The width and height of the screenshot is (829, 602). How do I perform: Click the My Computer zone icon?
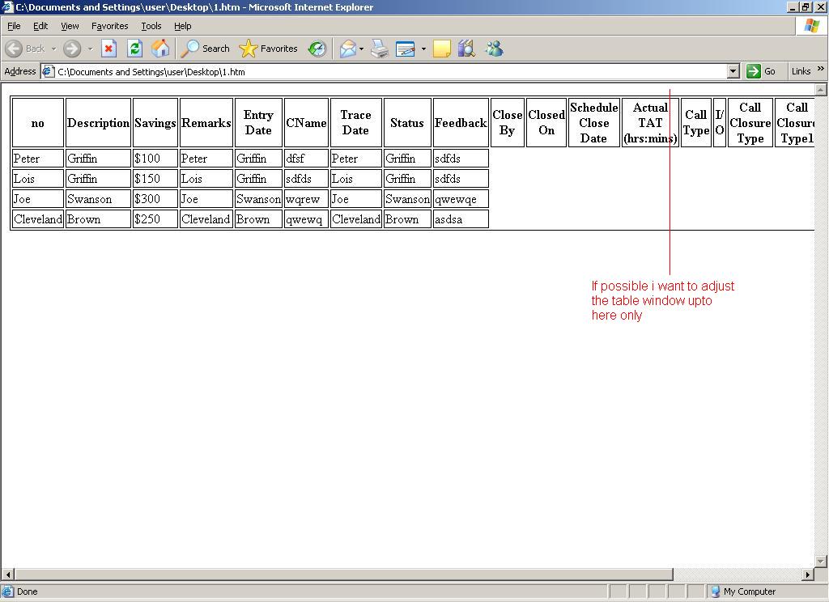coord(716,591)
